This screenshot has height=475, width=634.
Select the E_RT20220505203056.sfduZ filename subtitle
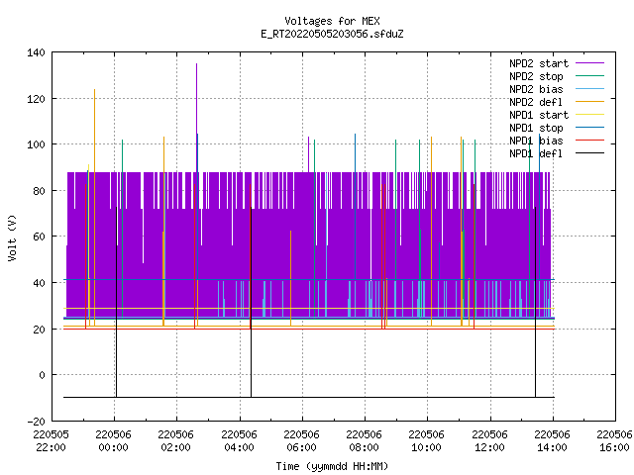click(x=332, y=34)
